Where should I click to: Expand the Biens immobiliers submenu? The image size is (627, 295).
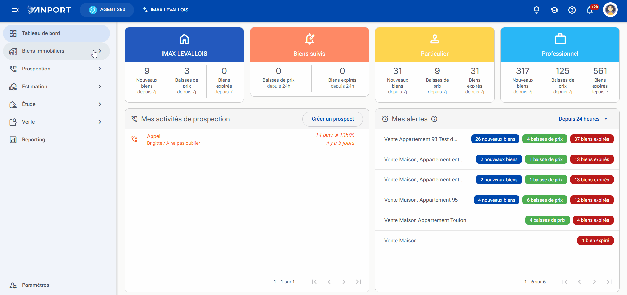click(x=100, y=51)
